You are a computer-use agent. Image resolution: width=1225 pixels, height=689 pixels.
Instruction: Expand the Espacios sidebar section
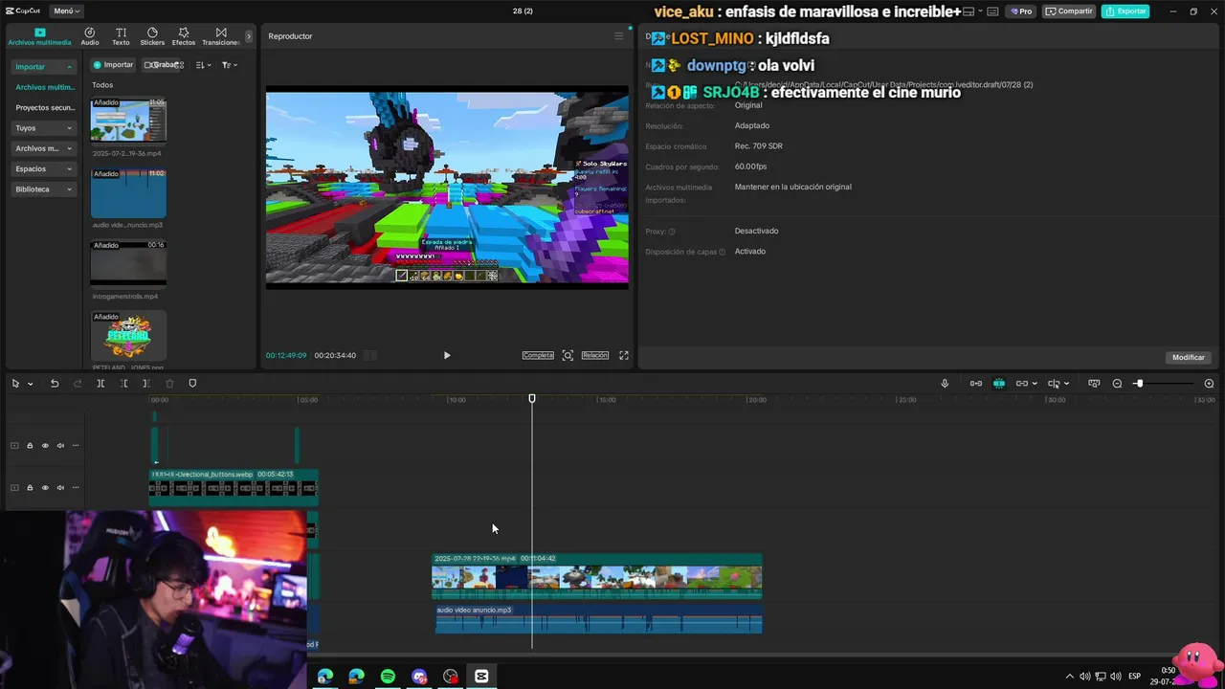click(44, 168)
